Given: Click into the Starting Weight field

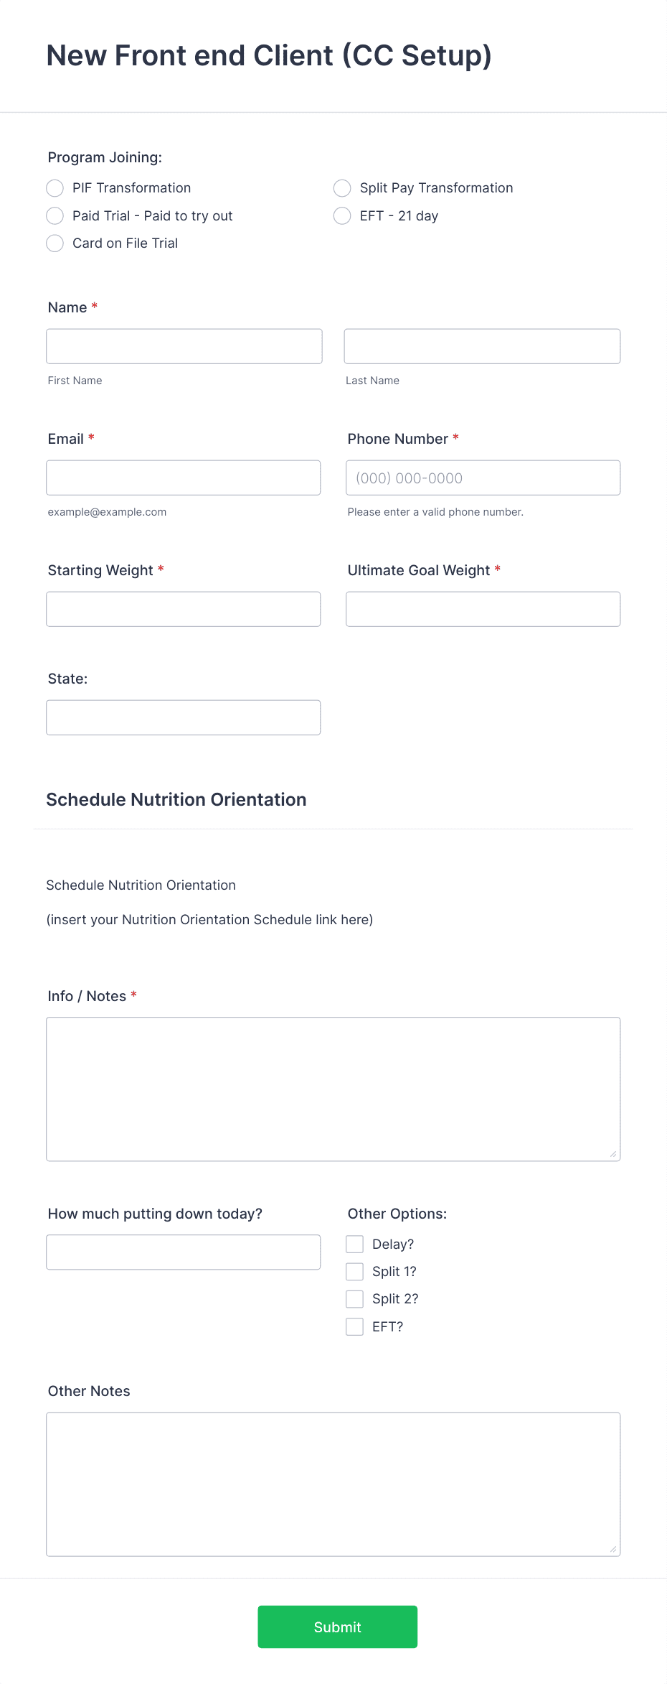Looking at the screenshot, I should point(184,608).
